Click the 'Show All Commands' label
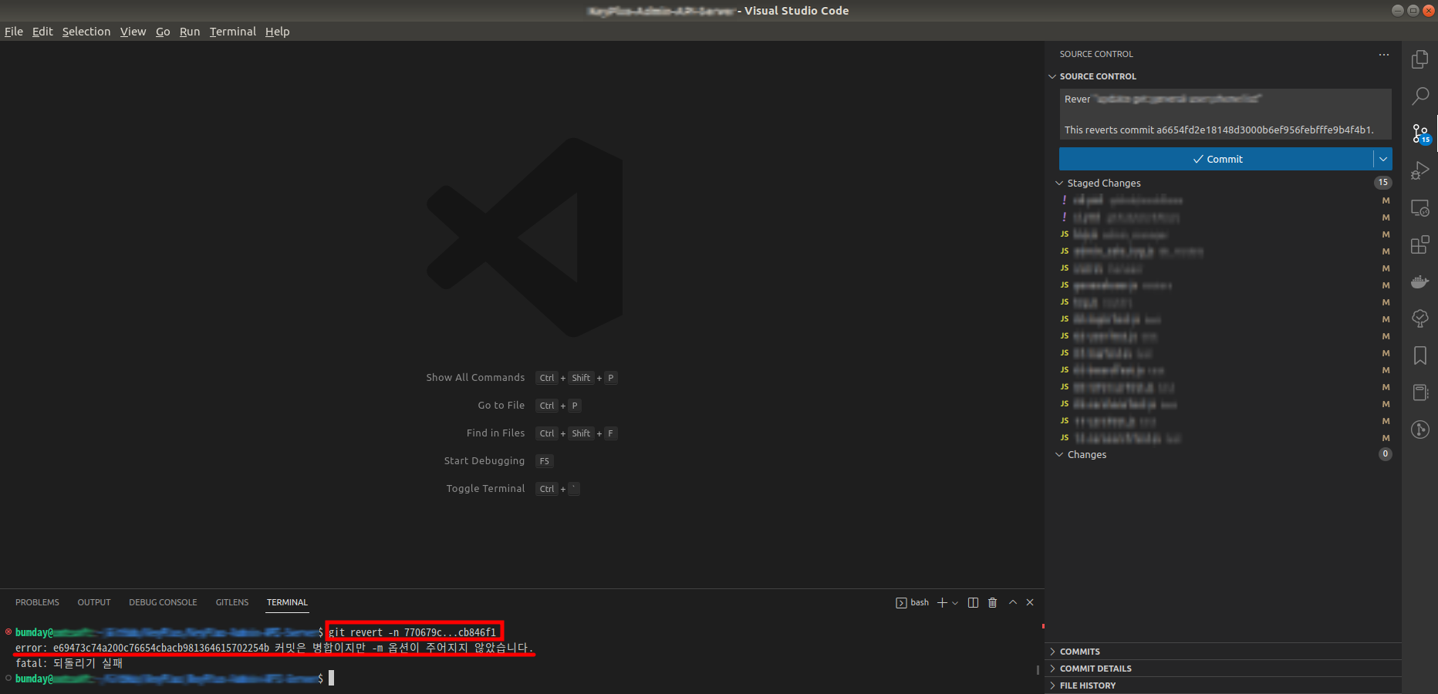Image resolution: width=1438 pixels, height=694 pixels. click(x=475, y=378)
